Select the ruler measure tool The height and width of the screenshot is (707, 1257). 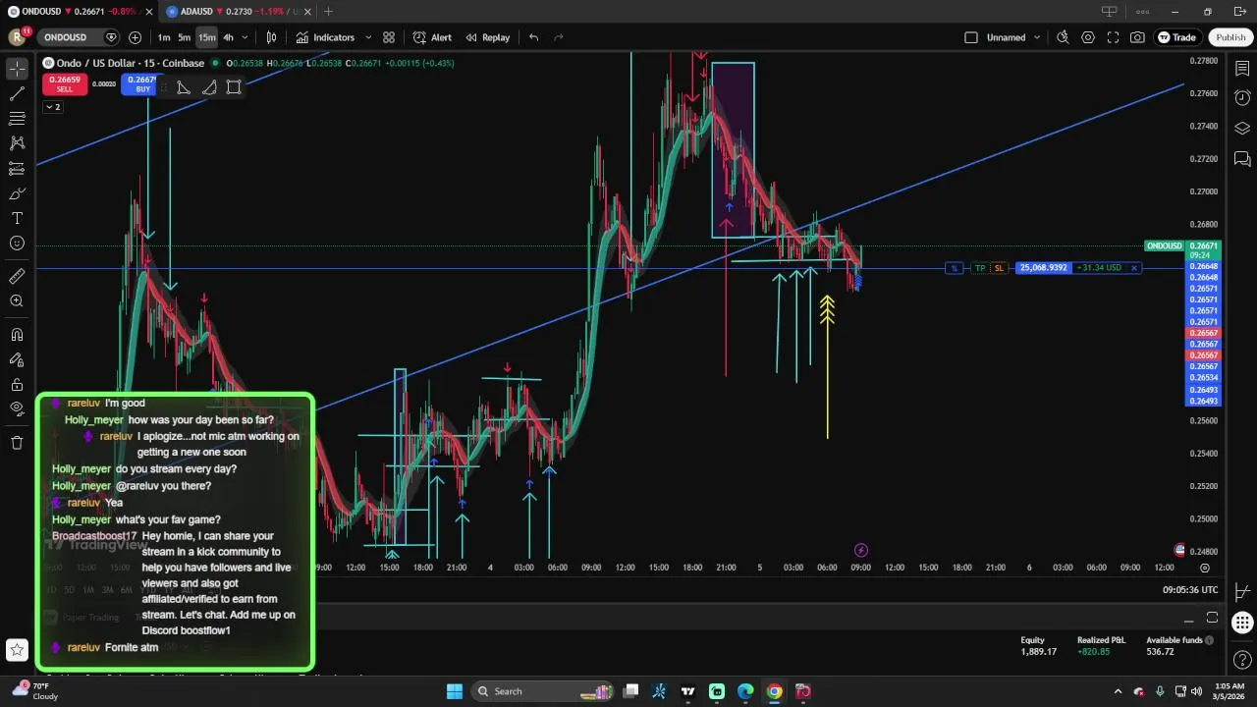coord(17,277)
